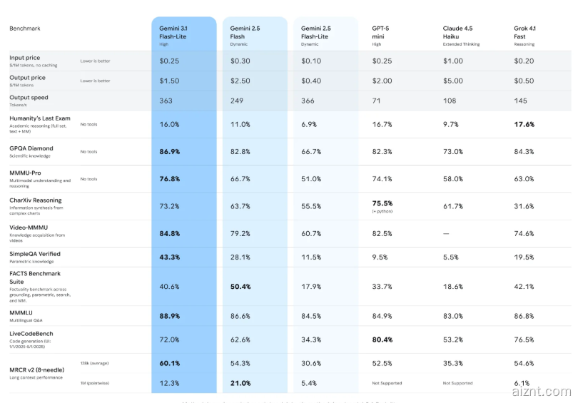Select the bold 17.6% Grok score

(x=524, y=124)
